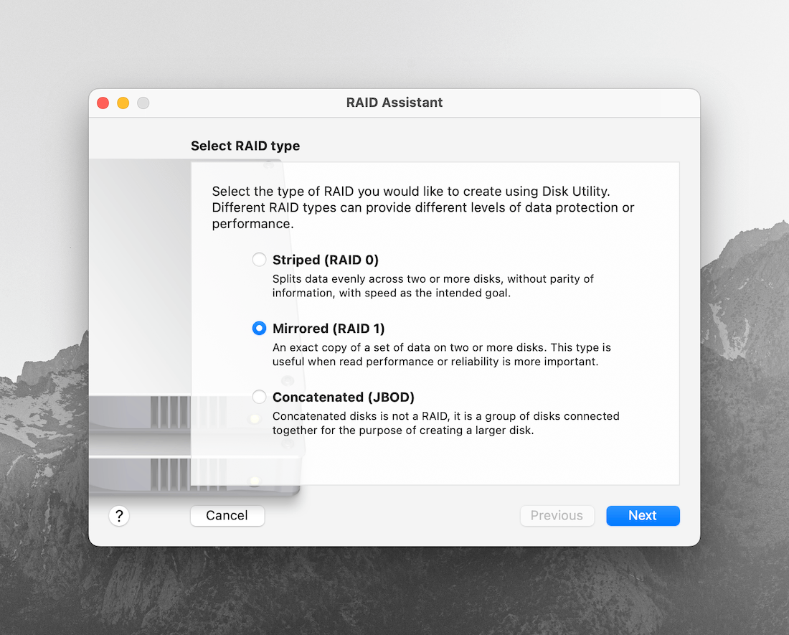Screen dimensions: 789x635
Task: Click the description text under Striped option
Action: (433, 286)
